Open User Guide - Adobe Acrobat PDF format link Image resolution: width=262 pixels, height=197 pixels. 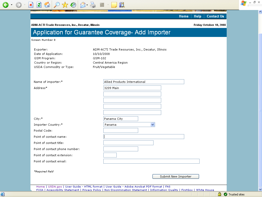point(134,187)
